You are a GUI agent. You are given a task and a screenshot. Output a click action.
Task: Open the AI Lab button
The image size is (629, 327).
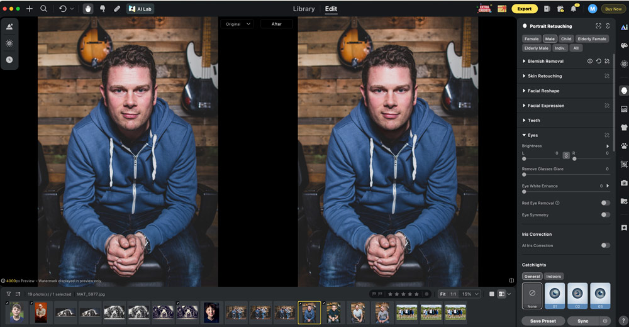click(140, 9)
